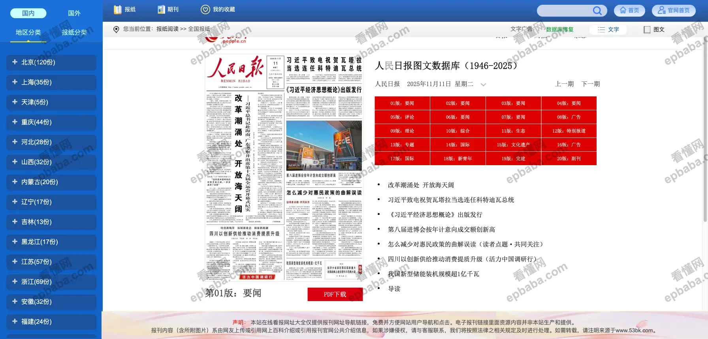Viewport: 708px width, 339px height.
Task: Open page 12版：特别报道
Action: [x=569, y=131]
